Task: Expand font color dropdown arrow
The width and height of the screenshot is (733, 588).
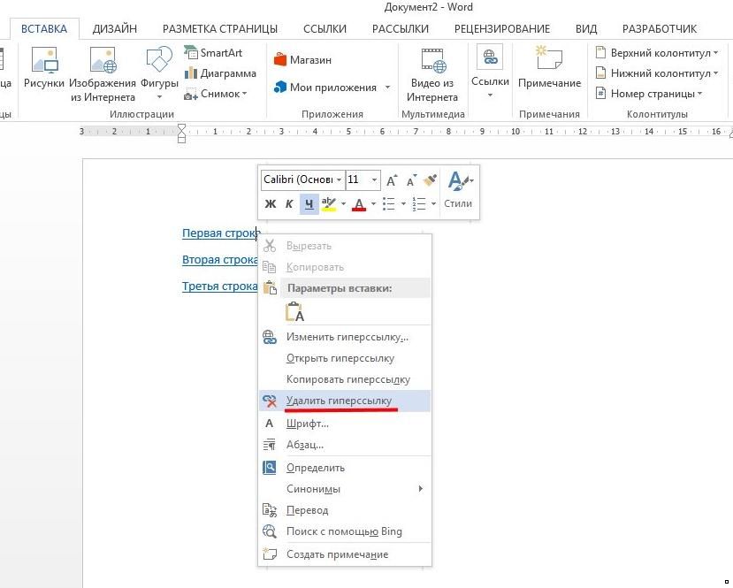Action: pyautogui.click(x=373, y=203)
